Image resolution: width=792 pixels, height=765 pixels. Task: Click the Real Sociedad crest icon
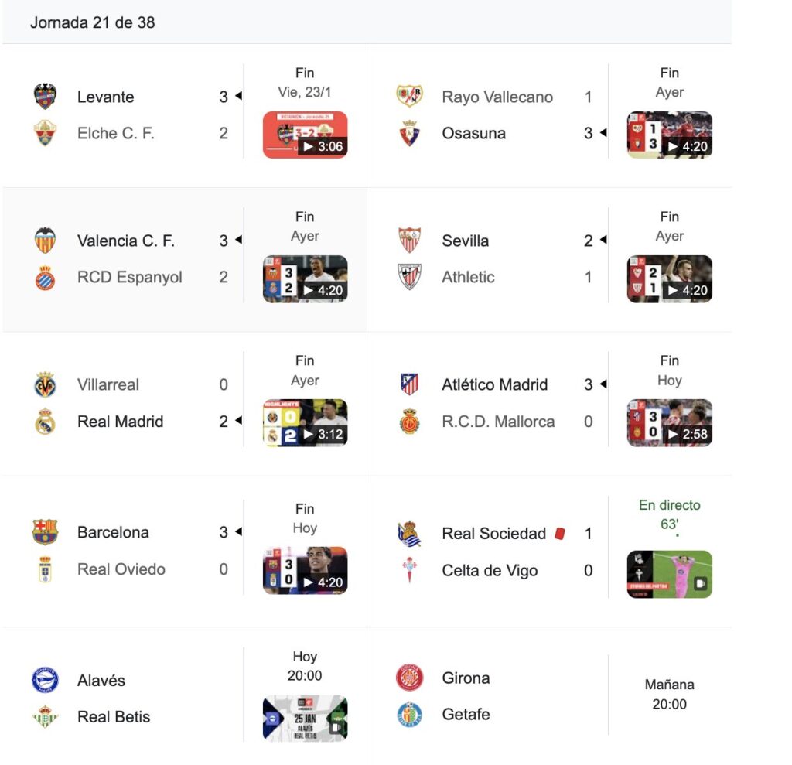410,534
